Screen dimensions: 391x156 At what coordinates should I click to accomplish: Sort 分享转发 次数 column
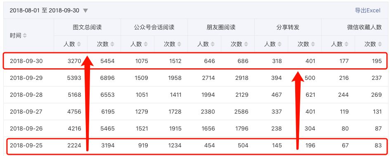pos(313,44)
